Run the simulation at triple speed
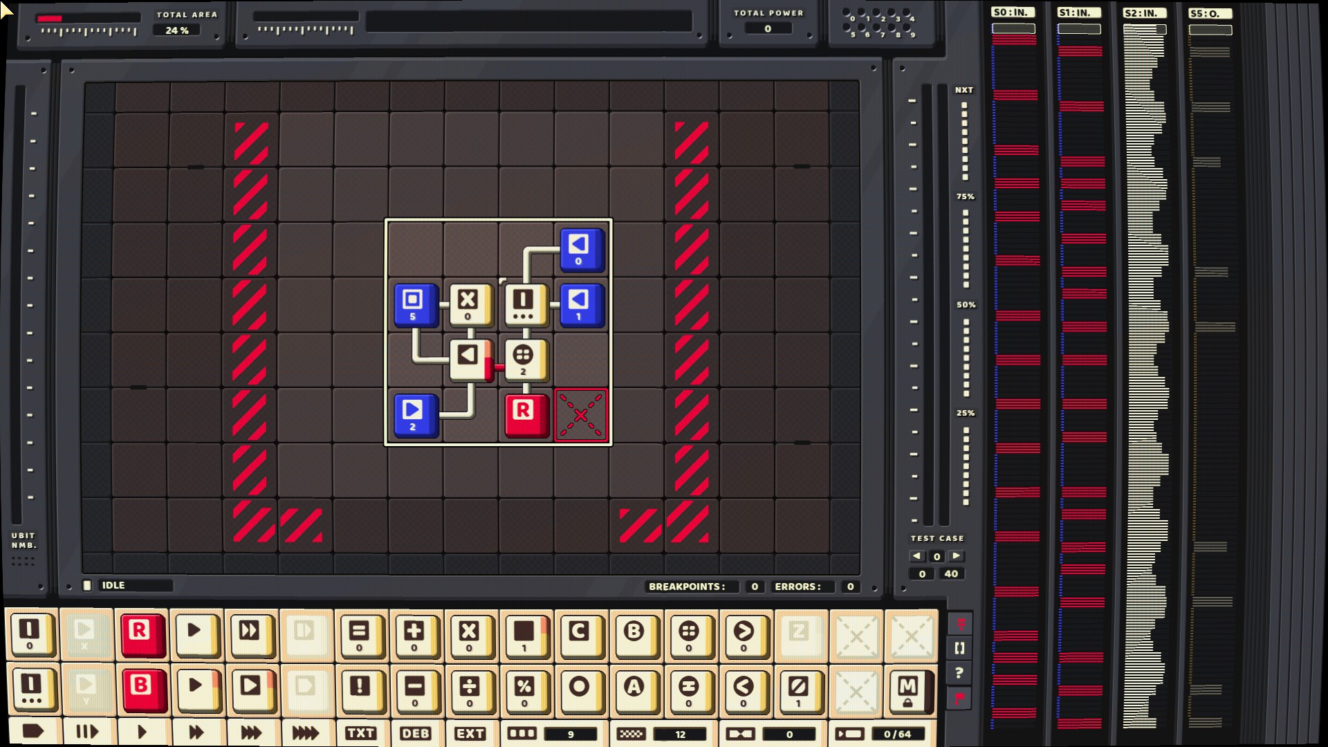The image size is (1328, 747). (251, 732)
